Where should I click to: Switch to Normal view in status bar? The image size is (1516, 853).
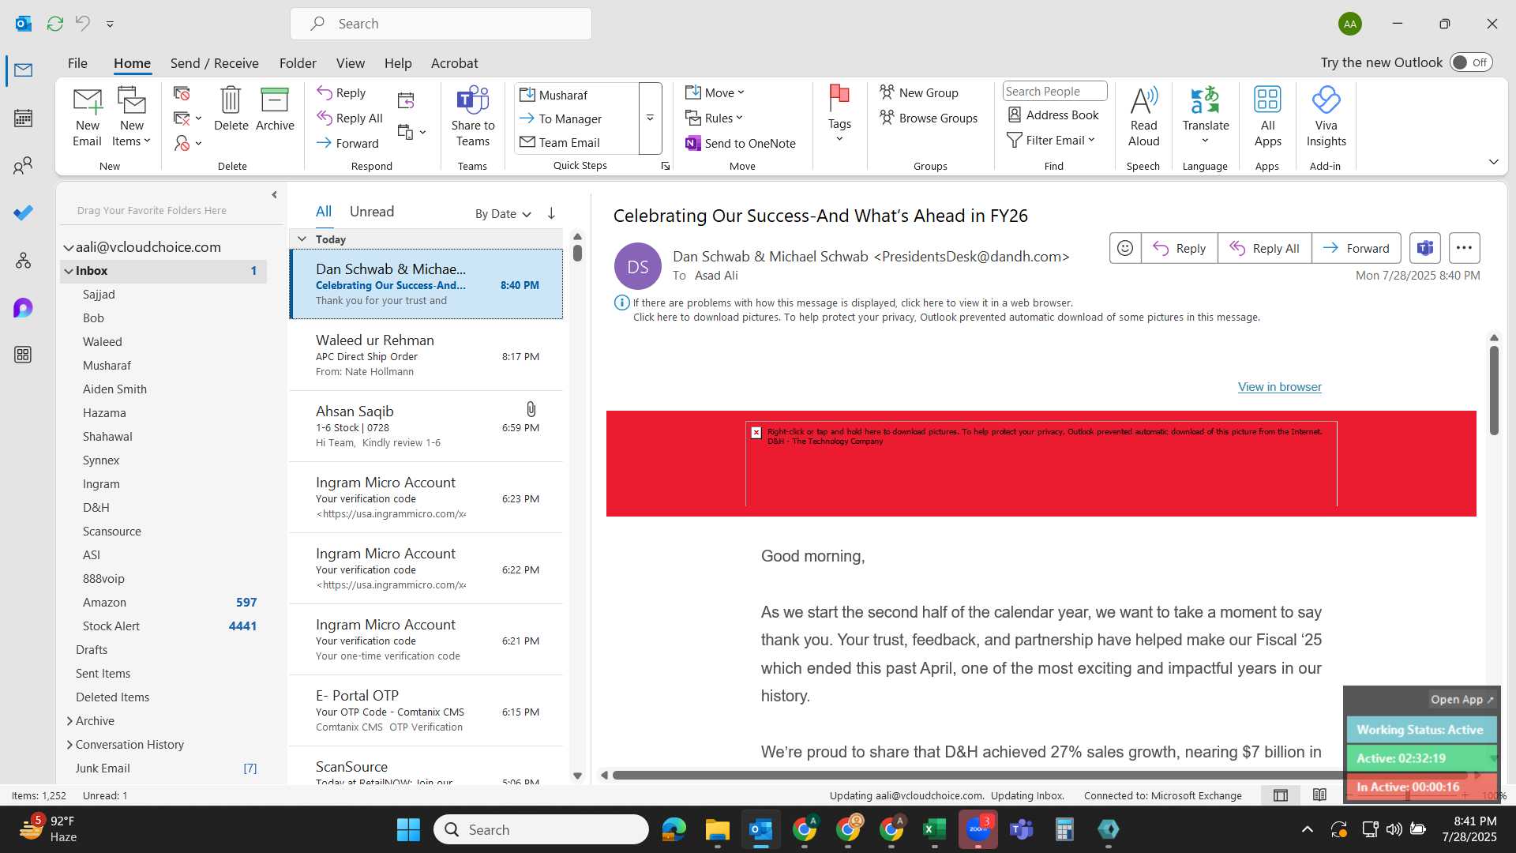pos(1281,795)
